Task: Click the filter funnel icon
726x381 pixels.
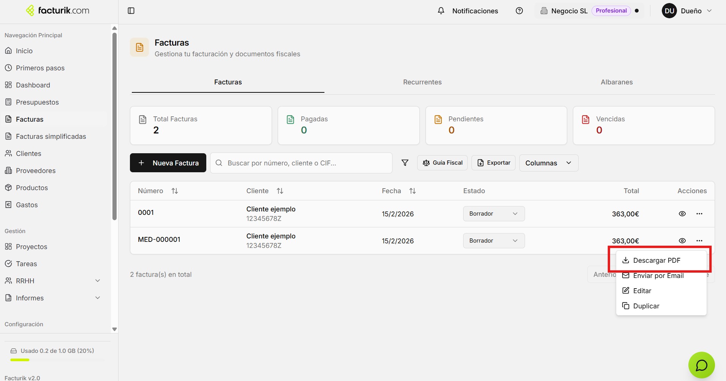Action: point(405,163)
